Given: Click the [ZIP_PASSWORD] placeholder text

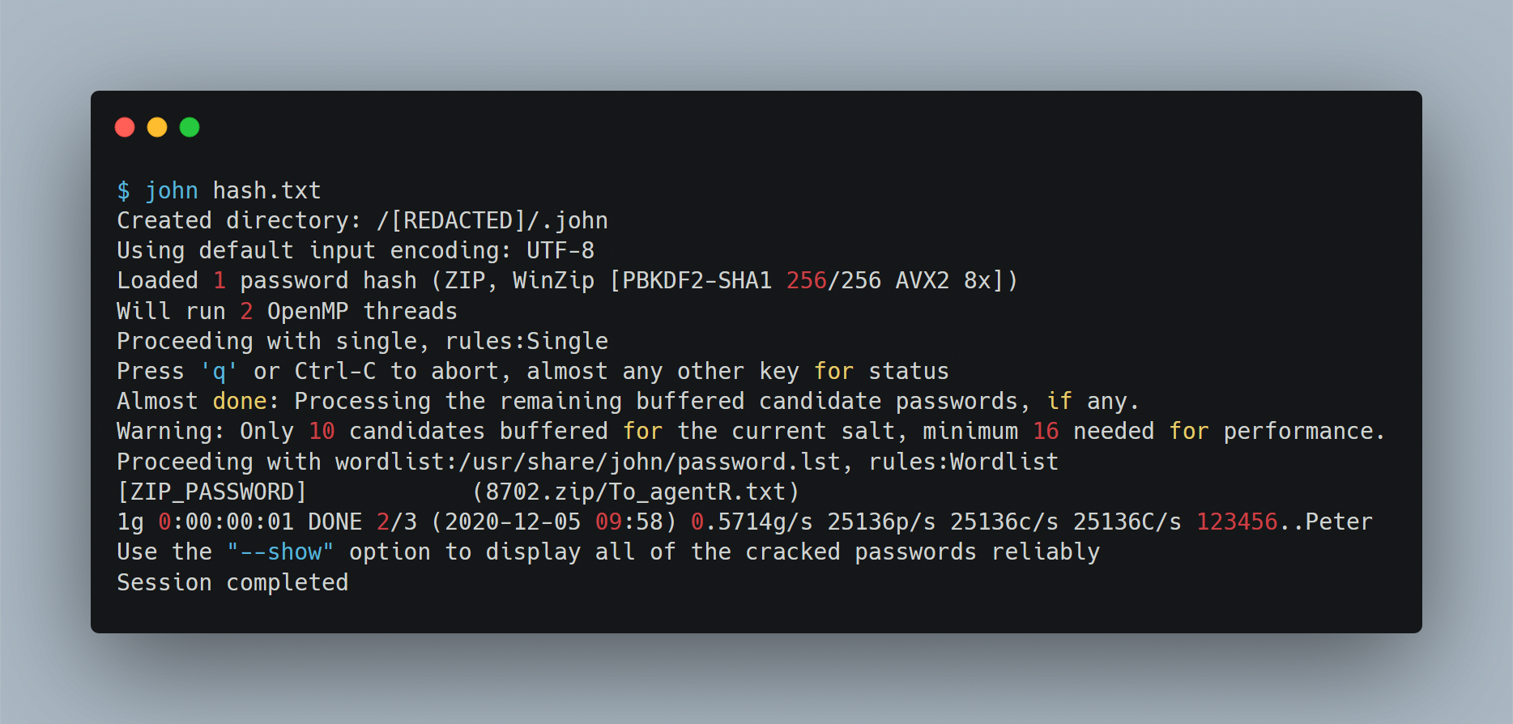Looking at the screenshot, I should click(x=212, y=492).
